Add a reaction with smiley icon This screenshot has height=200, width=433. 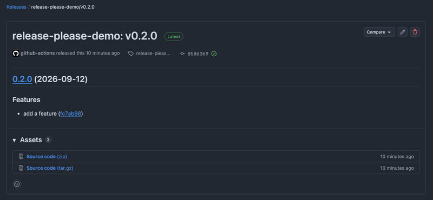pos(17,184)
